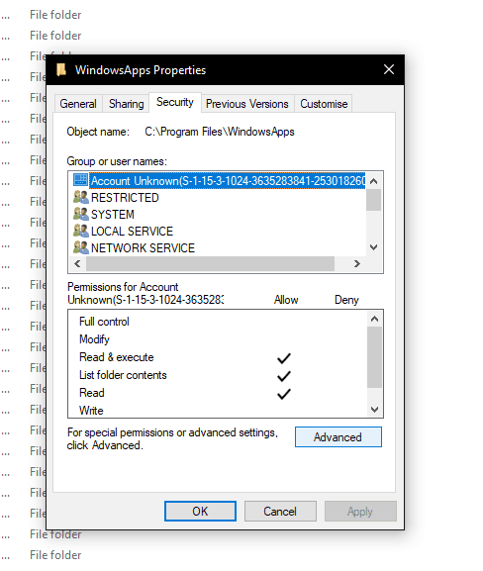The image size is (483, 571).
Task: Select RESTRICTED in the user list
Action: pyautogui.click(x=125, y=198)
